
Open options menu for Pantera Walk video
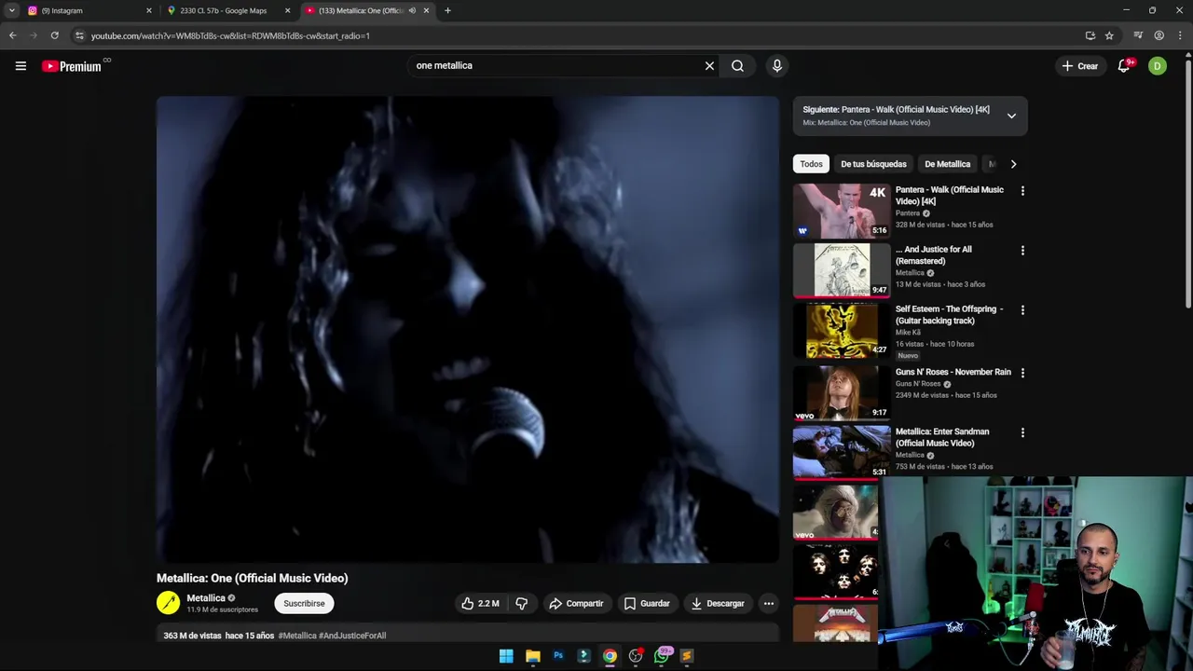(1022, 191)
